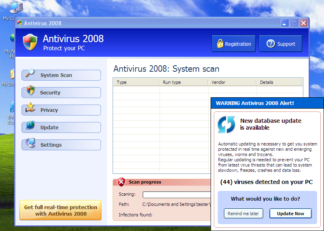324x231 pixels.
Task: Click the magnifying glass System Scan icon
Action: (30, 73)
